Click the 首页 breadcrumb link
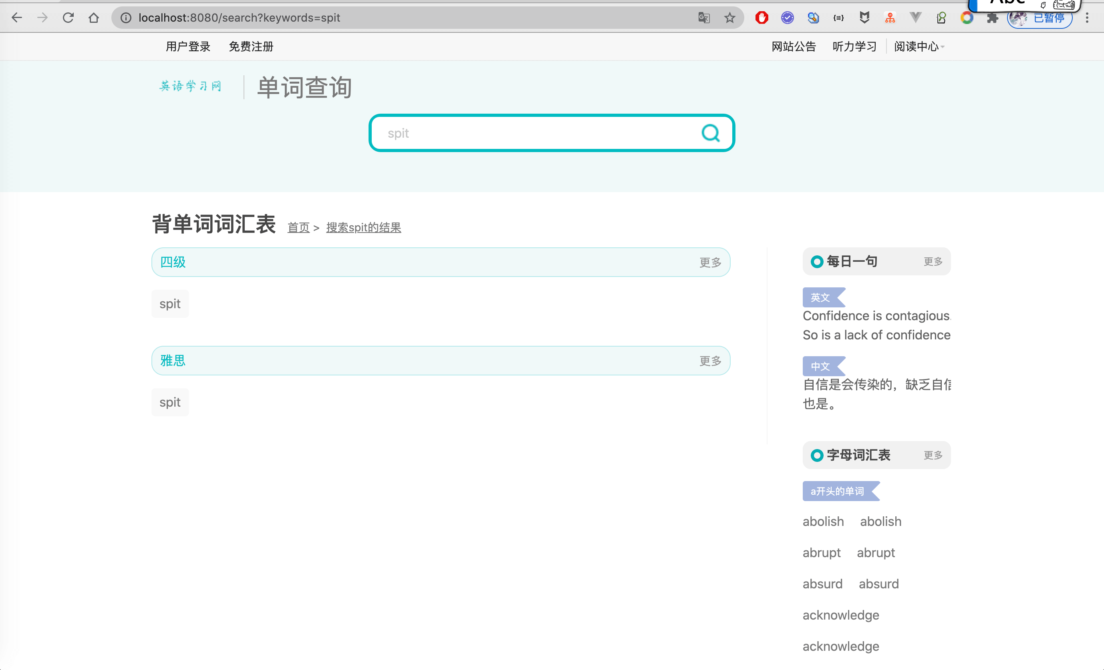1104x670 pixels. coord(298,227)
